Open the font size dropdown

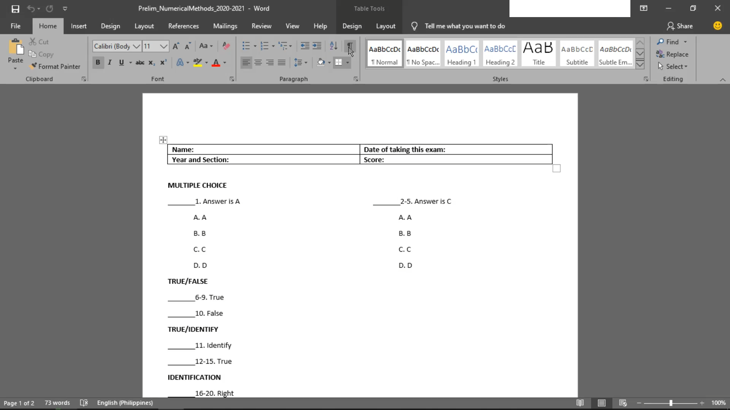pyautogui.click(x=163, y=46)
